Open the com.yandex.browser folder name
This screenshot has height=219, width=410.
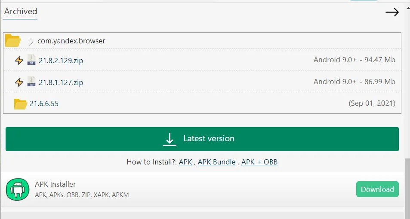pos(71,41)
